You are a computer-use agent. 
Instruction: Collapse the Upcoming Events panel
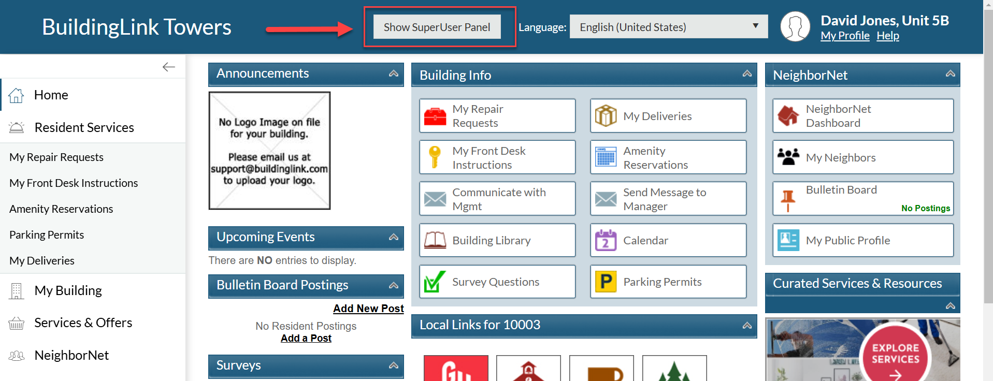[x=394, y=237]
